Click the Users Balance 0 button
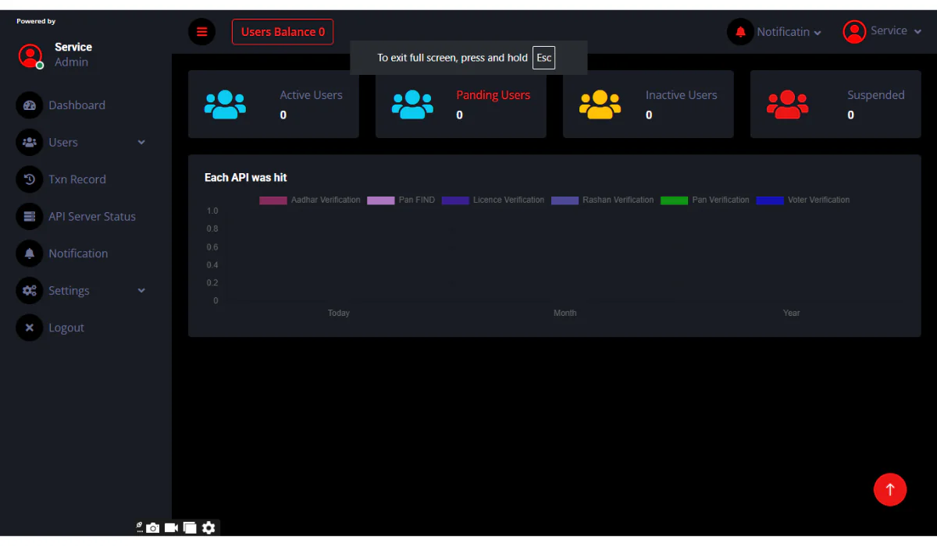 pos(283,32)
